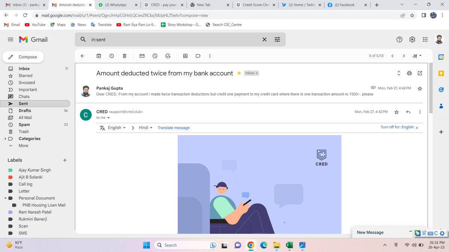This screenshot has height=252, width=449.
Task: Collapse the Personal Document label
Action: point(5,198)
